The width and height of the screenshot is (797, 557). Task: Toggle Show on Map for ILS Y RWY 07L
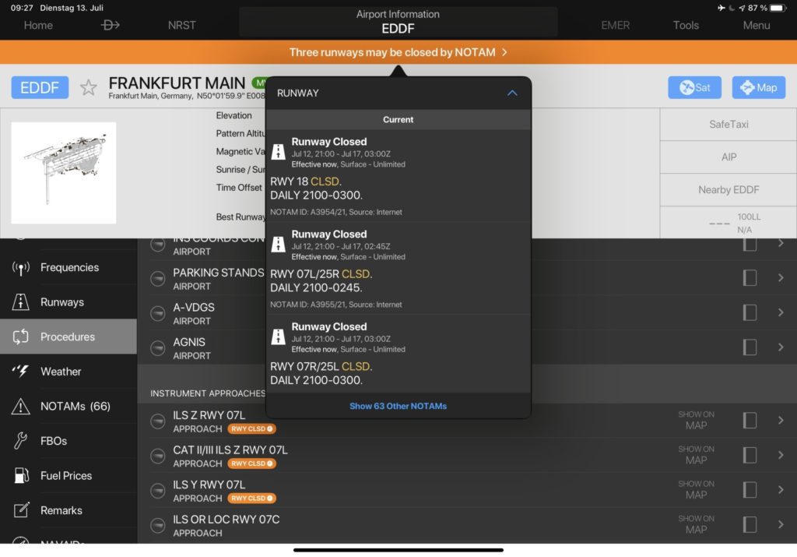(x=696, y=489)
